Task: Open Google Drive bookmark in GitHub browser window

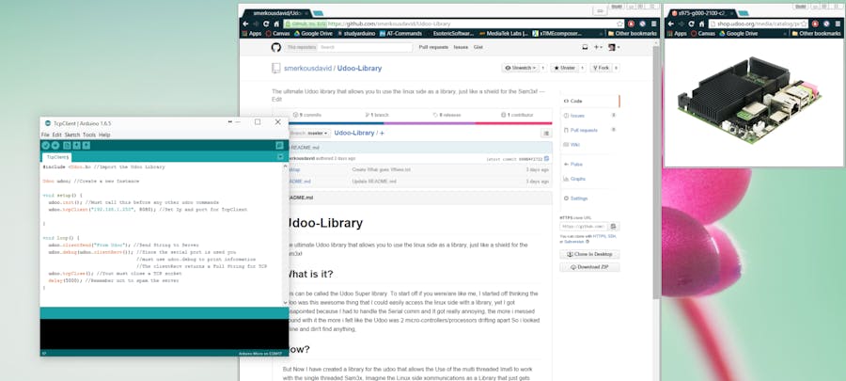Action: point(313,34)
